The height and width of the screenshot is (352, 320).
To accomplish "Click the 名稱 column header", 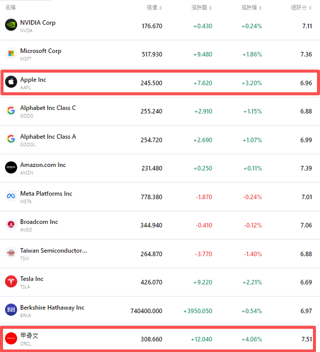I will (x=11, y=8).
